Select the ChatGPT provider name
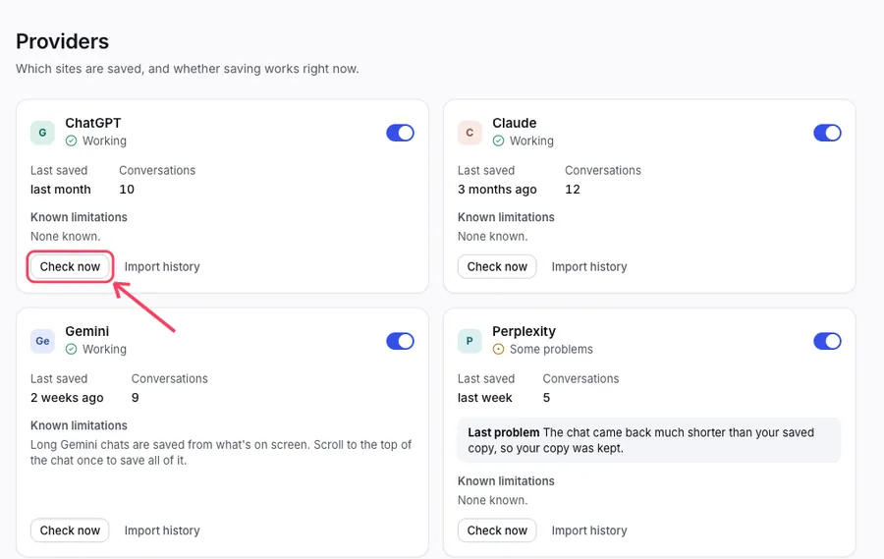The width and height of the screenshot is (884, 559). [93, 123]
